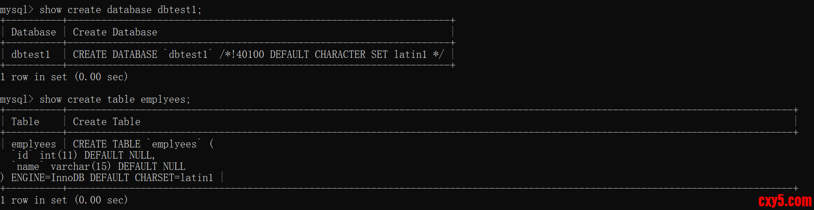Select the 'Table' column header

pos(25,122)
